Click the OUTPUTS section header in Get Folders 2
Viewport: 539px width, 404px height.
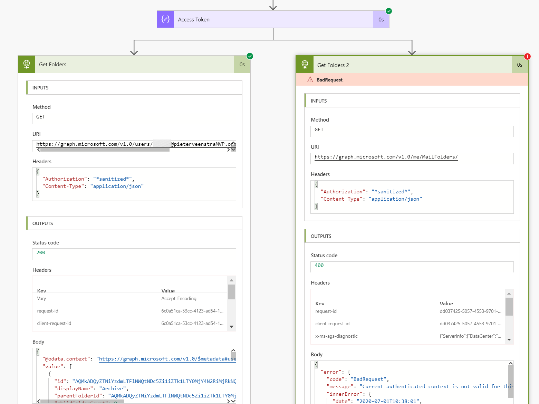tap(412, 236)
